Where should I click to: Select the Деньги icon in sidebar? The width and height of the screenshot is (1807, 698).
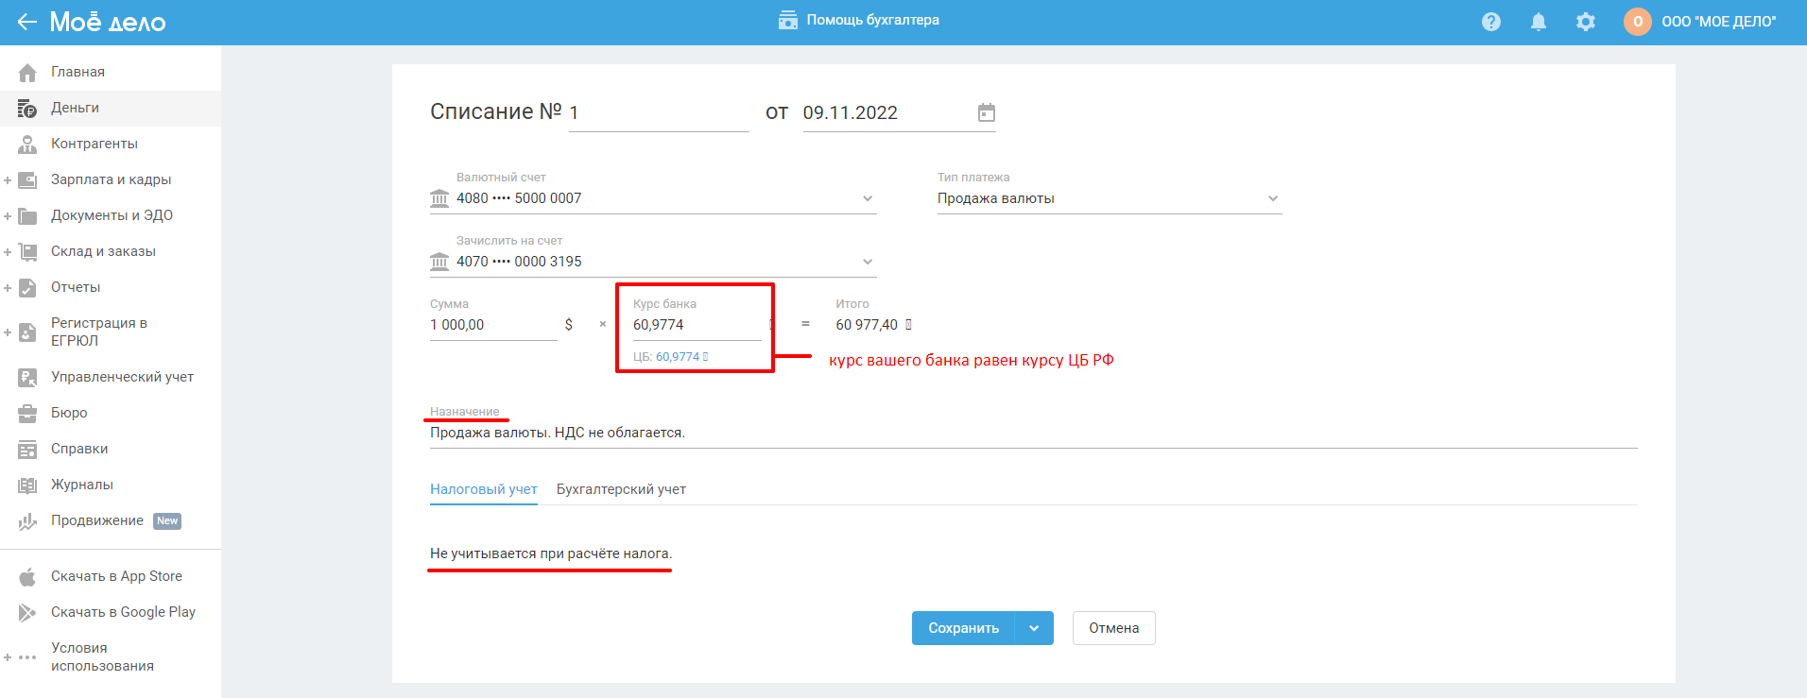tap(27, 109)
